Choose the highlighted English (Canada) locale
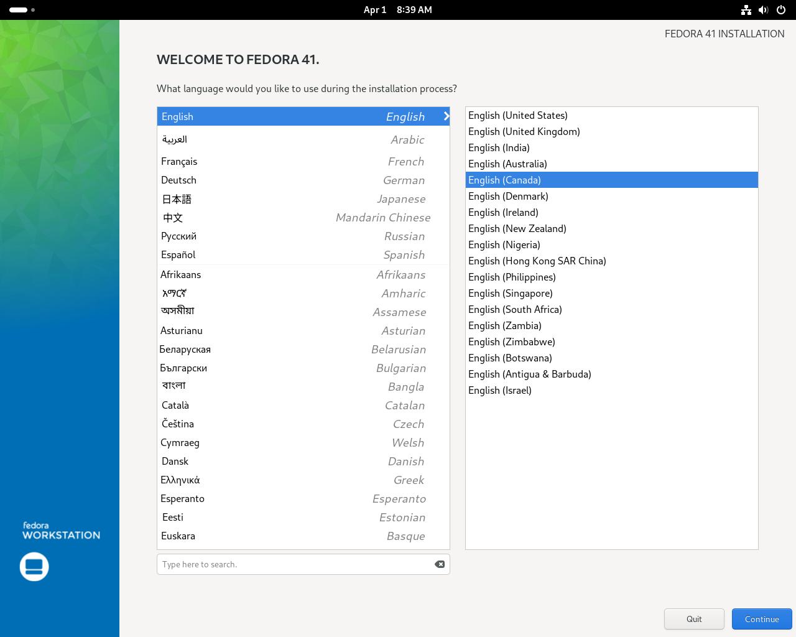The height and width of the screenshot is (637, 796). pyautogui.click(x=612, y=180)
